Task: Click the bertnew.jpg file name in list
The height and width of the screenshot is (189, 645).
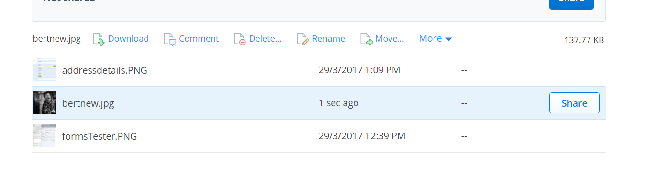Action: point(88,103)
